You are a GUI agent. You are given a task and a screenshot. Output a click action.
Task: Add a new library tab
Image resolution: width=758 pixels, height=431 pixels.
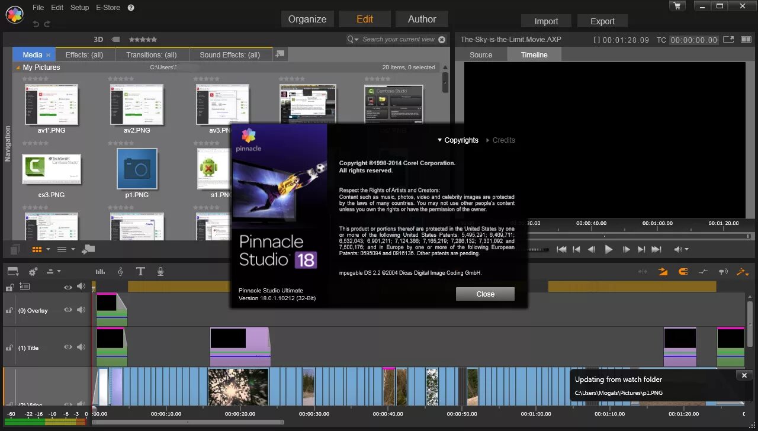[x=280, y=54]
